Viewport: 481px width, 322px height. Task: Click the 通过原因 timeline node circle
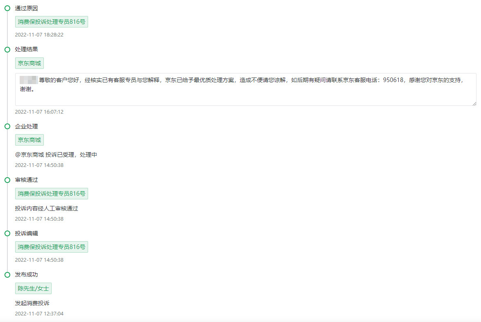(7, 8)
